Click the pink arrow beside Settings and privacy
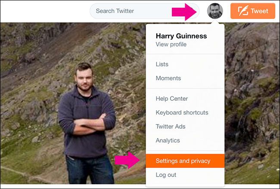This screenshot has width=280, height=189. (x=128, y=161)
